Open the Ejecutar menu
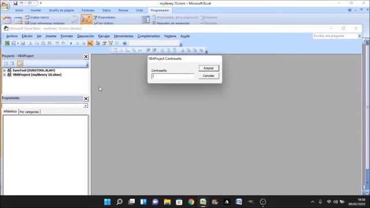 coord(104,36)
